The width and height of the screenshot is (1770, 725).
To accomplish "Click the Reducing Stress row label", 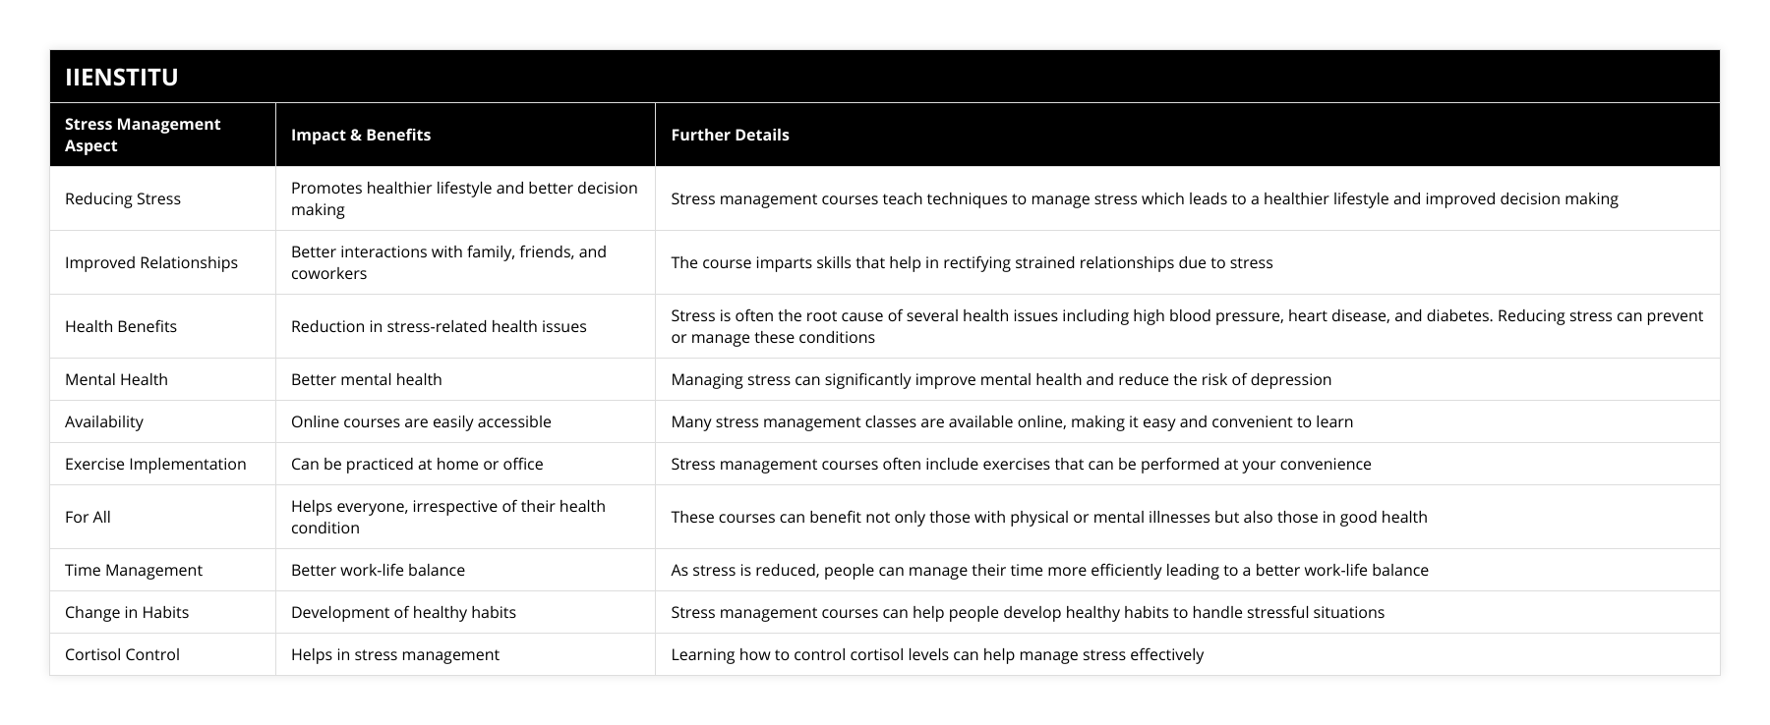I will 123,198.
